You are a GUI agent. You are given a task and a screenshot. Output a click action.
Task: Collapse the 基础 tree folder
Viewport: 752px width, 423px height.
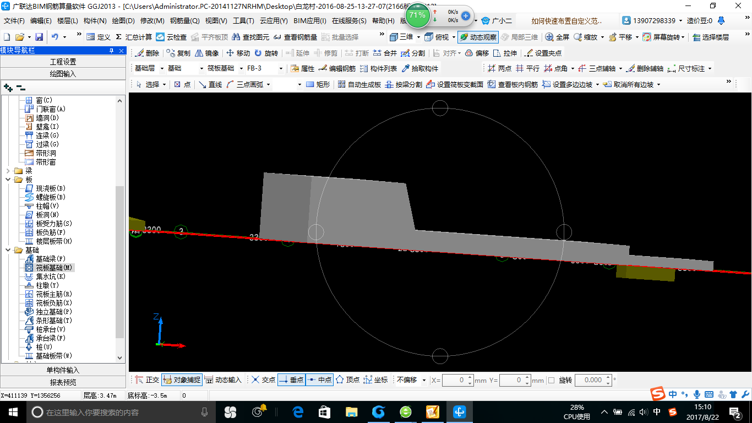(x=8, y=250)
